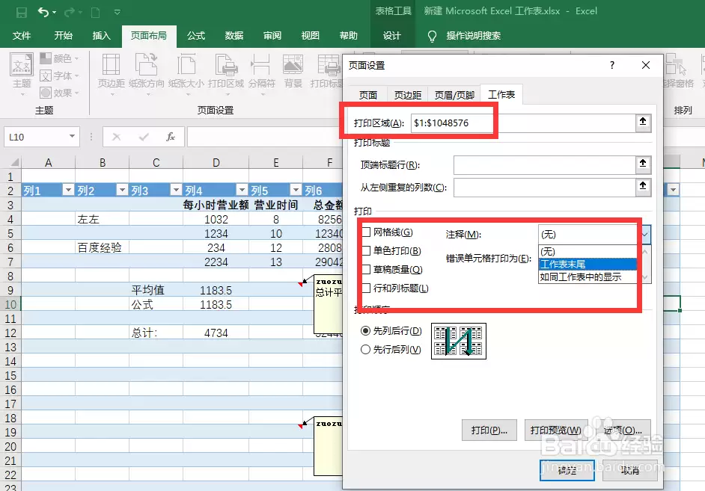Open the 列4 filter dropdown
The width and height of the screenshot is (705, 491).
(x=242, y=190)
